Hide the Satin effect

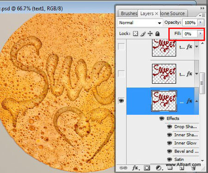(x=169, y=159)
